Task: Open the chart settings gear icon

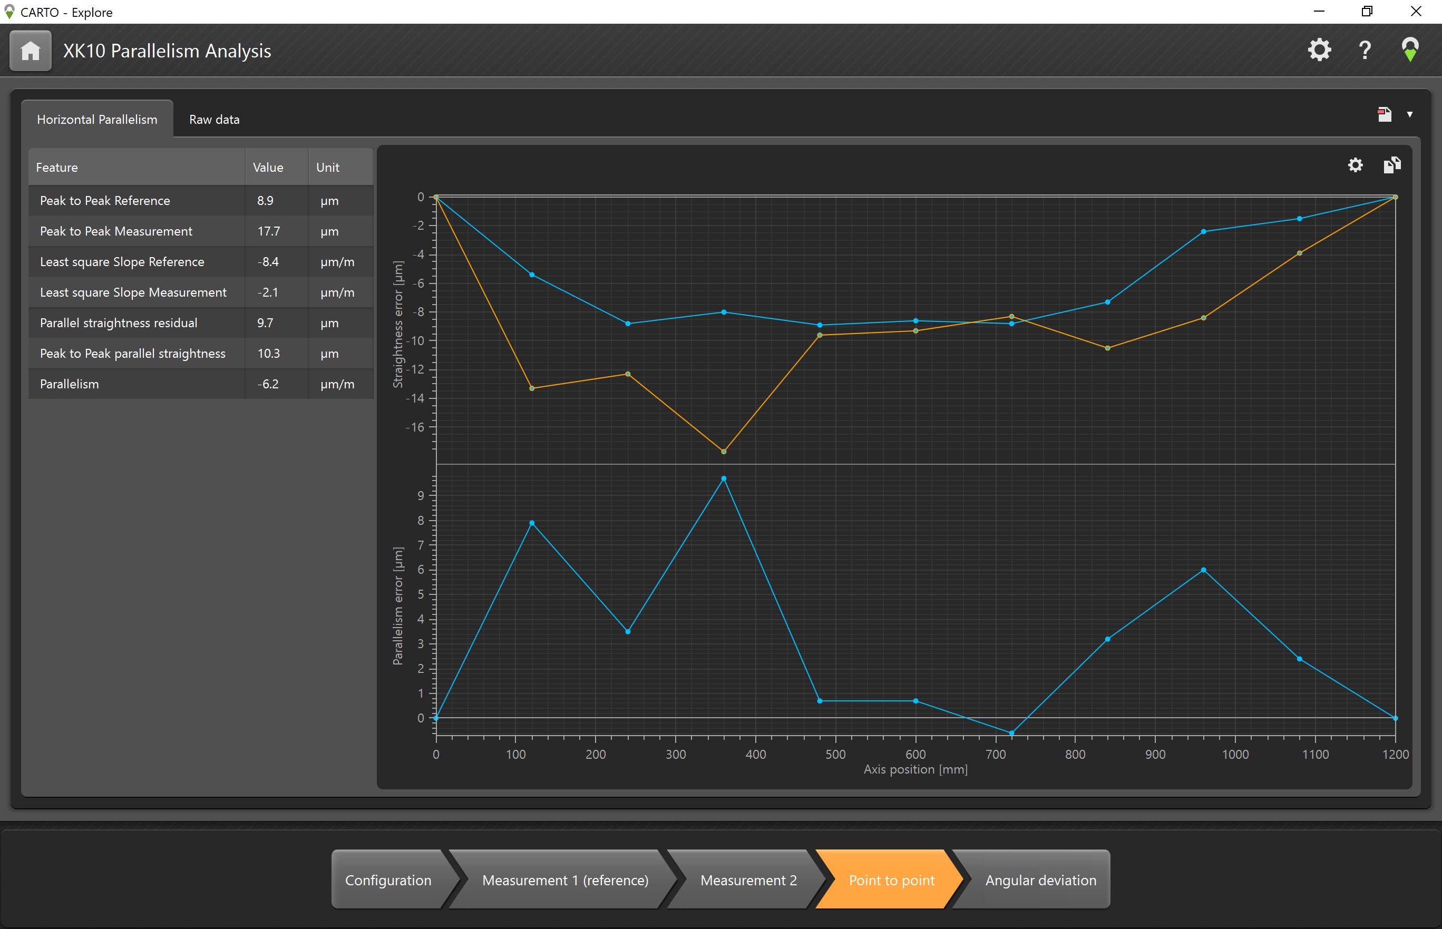Action: (1355, 165)
